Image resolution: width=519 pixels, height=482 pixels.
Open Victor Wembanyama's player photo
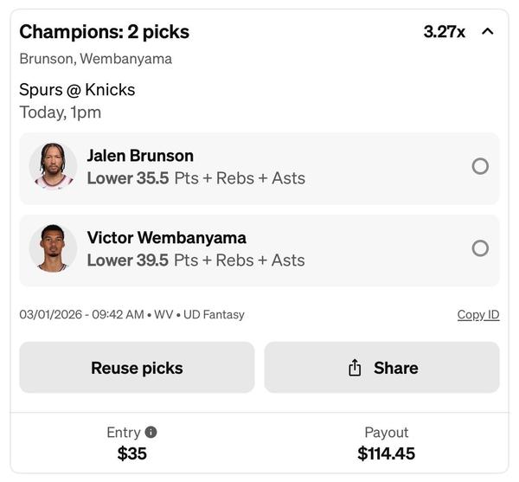click(x=53, y=248)
